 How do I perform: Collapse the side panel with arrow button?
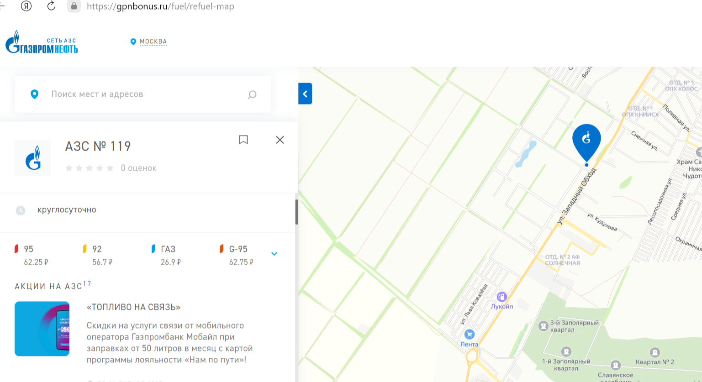tap(305, 94)
